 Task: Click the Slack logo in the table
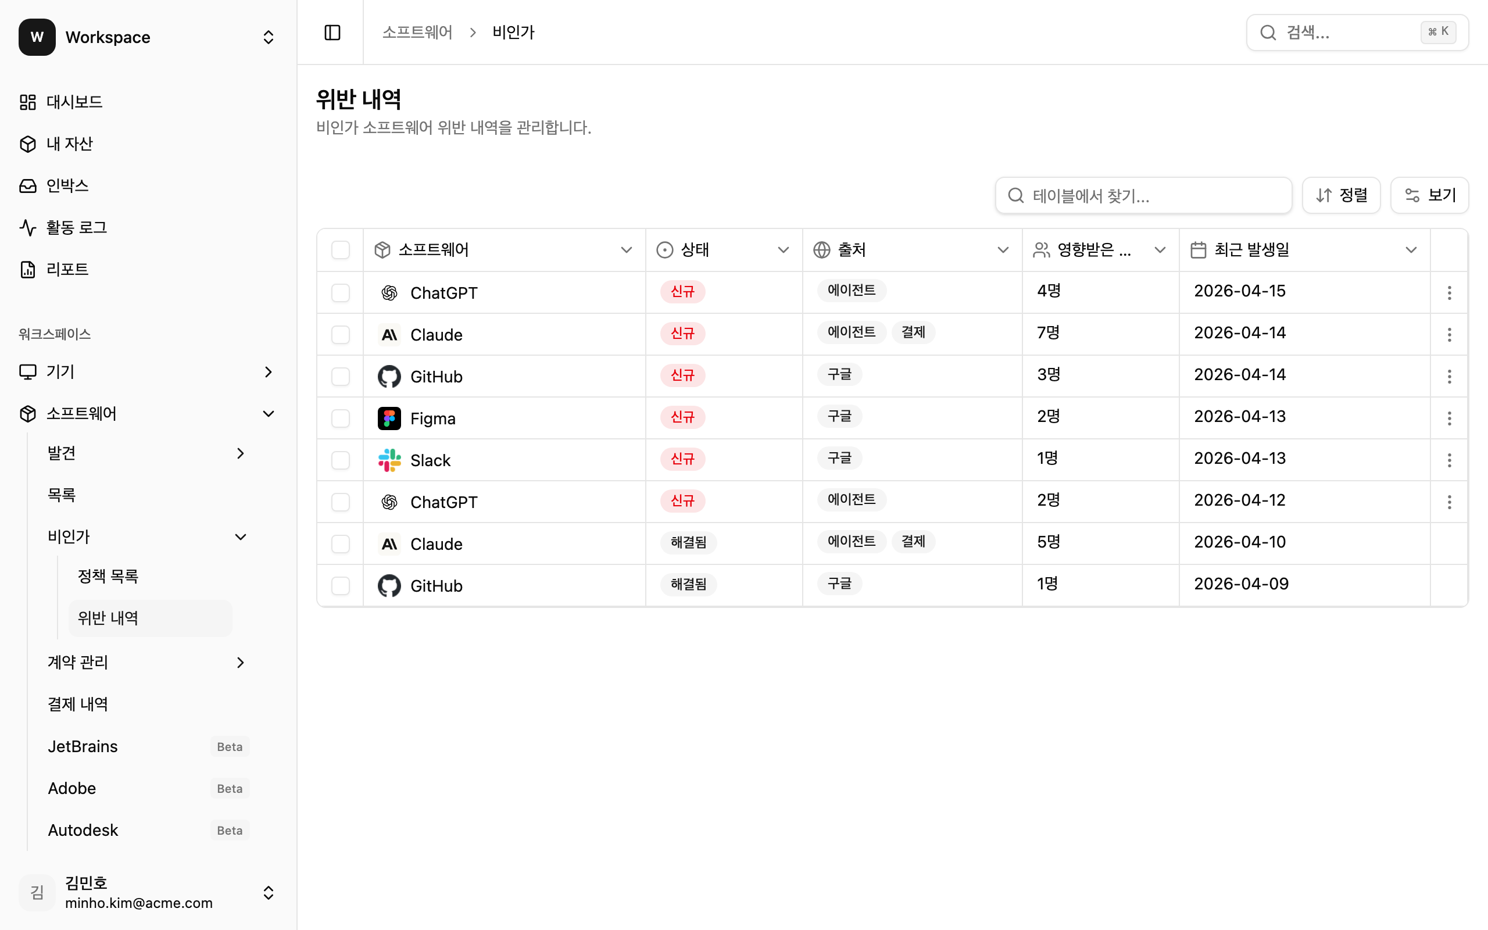389,460
